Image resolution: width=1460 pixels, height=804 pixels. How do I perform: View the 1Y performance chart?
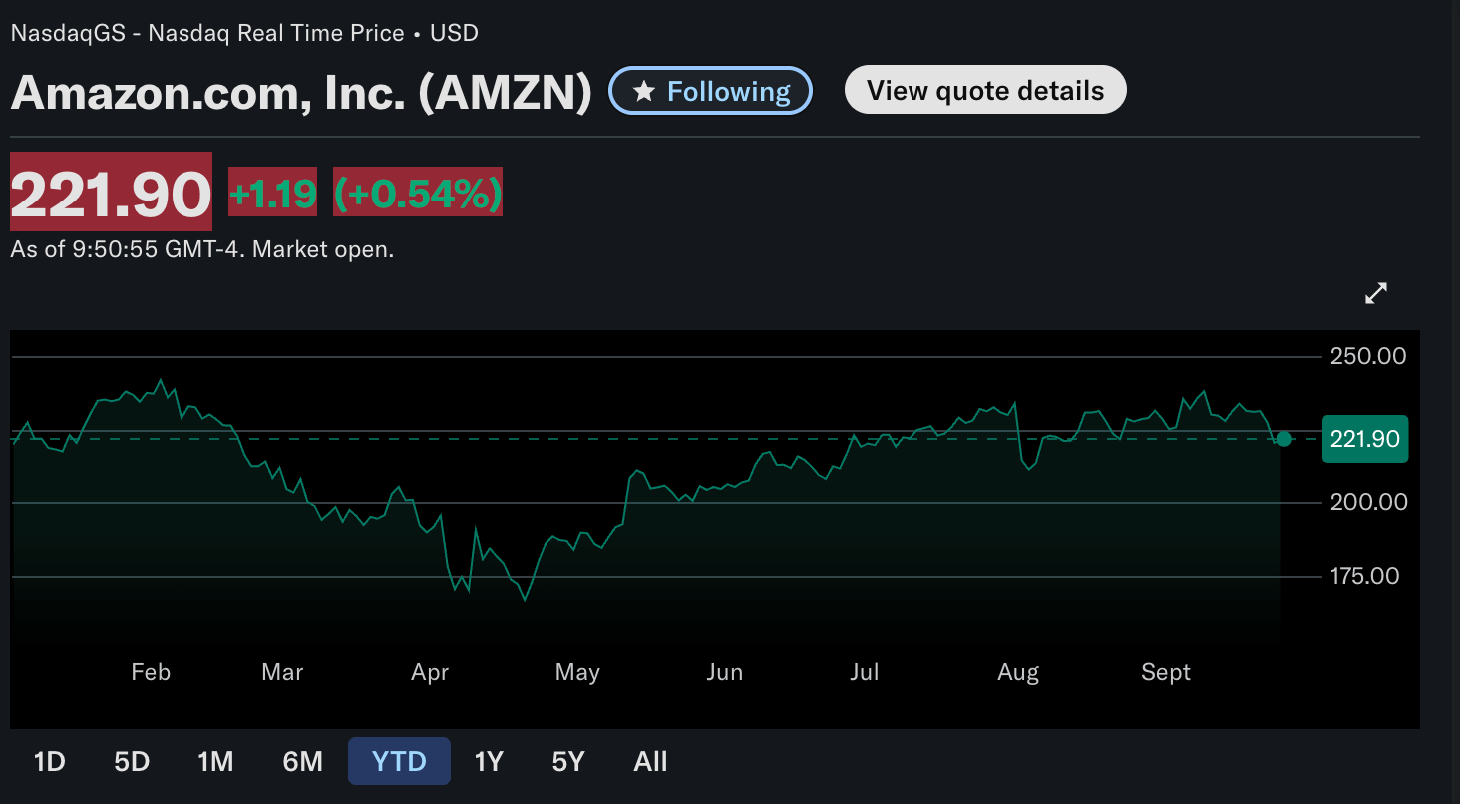488,761
